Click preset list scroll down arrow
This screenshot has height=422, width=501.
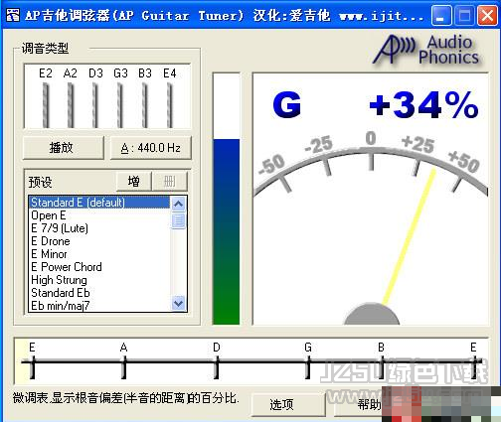coord(179,303)
